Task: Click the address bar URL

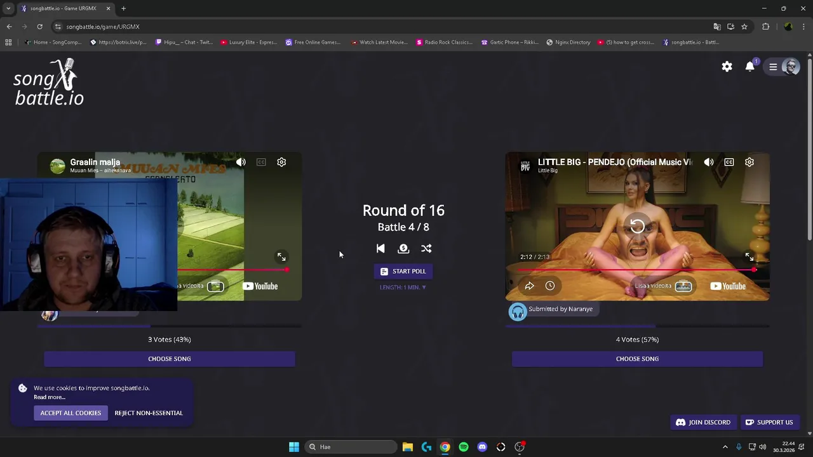Action: pos(103,27)
